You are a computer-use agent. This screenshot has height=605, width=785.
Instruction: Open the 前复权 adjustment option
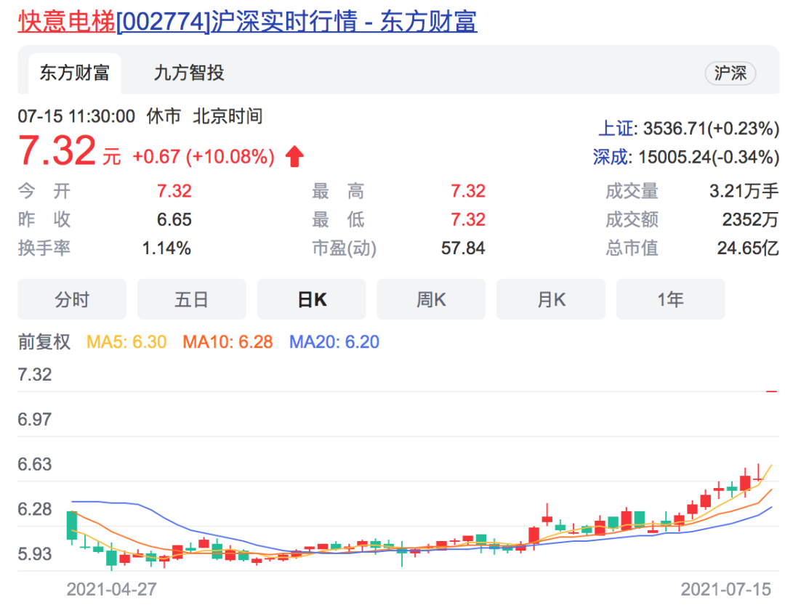click(44, 341)
